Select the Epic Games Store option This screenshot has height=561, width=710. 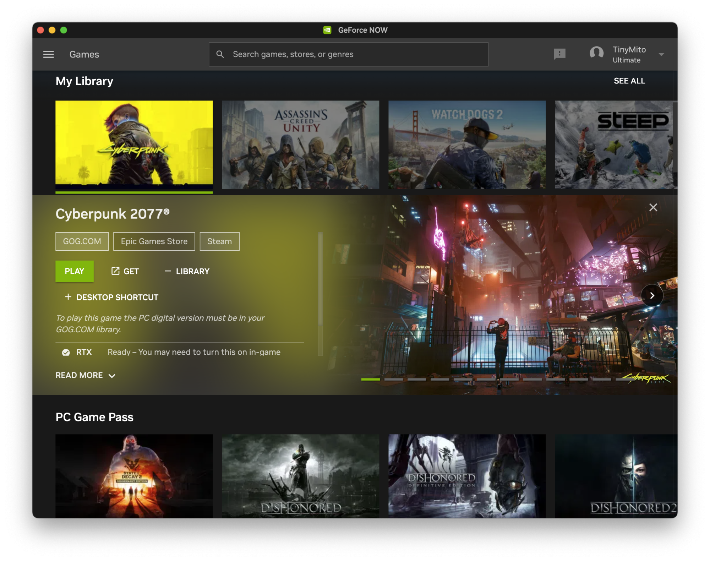154,241
